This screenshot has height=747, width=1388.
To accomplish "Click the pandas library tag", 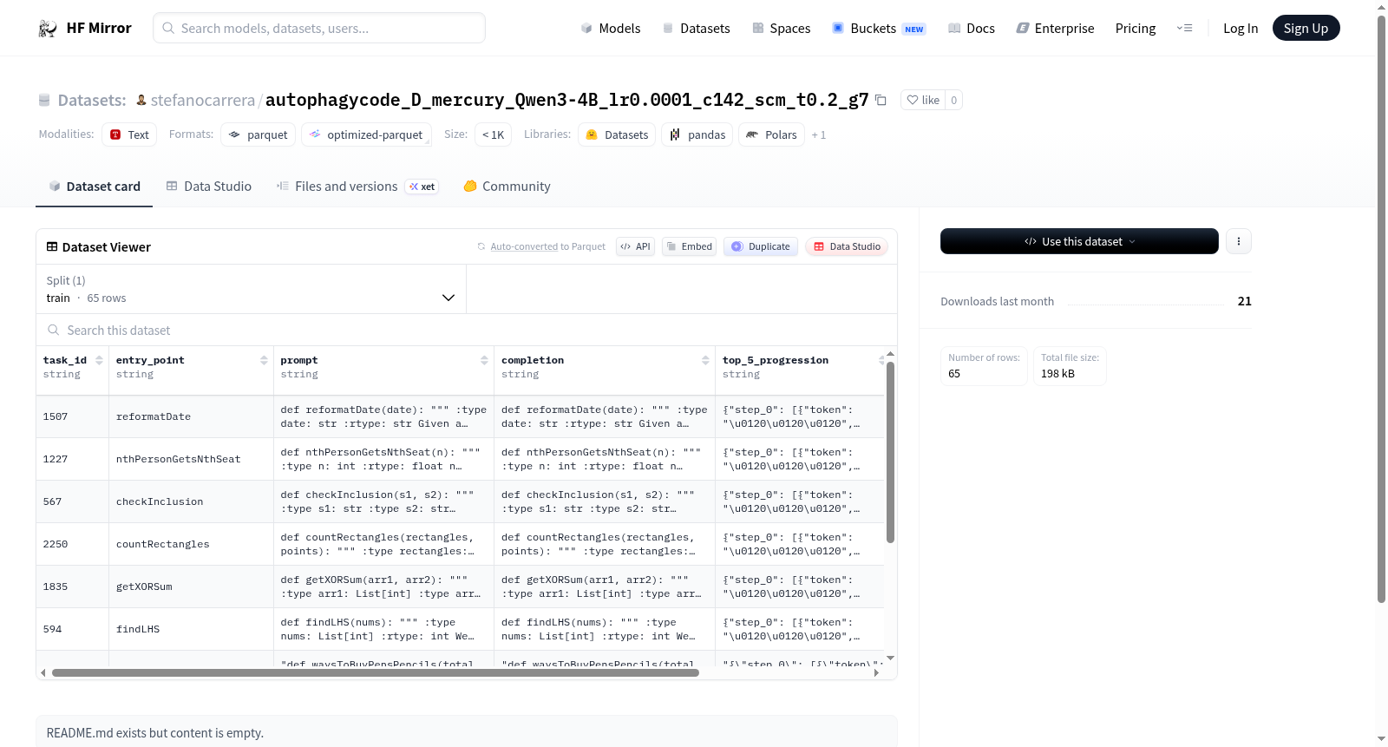I will (697, 134).
